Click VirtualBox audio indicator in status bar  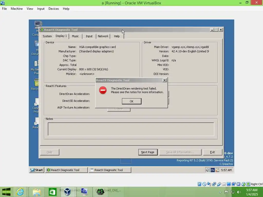[209, 184]
